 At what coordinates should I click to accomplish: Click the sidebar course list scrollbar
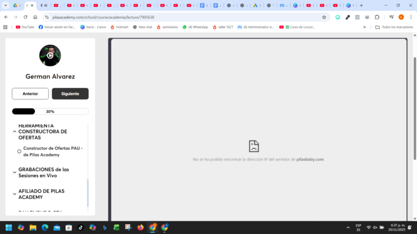(x=88, y=192)
